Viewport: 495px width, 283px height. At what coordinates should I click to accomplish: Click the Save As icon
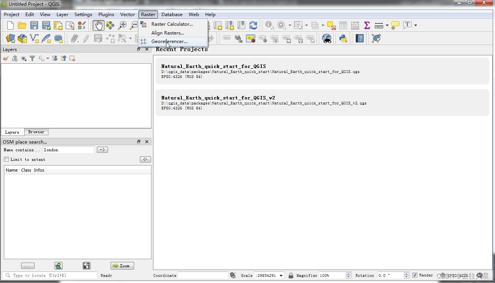(46, 25)
